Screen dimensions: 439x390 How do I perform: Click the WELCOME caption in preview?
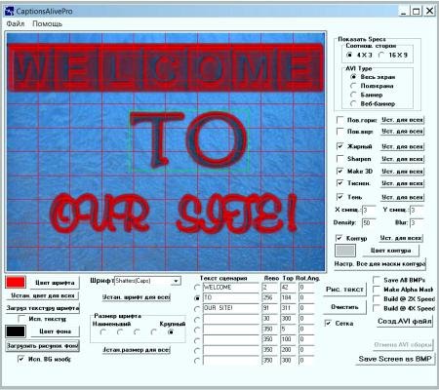[165, 67]
